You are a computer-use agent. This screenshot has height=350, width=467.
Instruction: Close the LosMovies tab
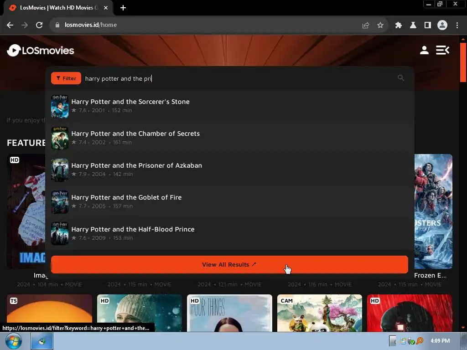point(106,8)
